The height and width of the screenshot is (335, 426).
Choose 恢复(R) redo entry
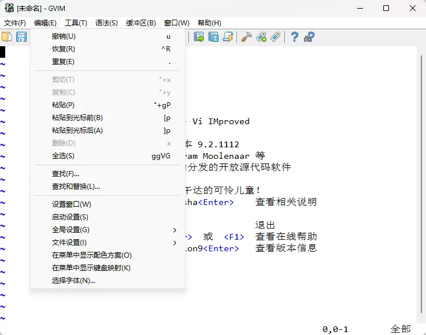108,49
